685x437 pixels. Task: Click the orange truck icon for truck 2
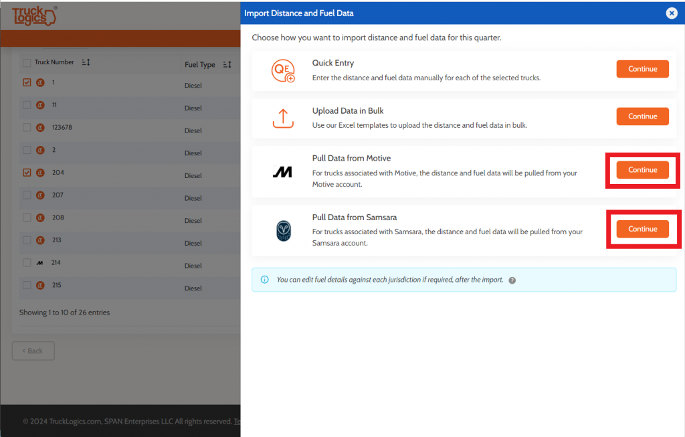[40, 150]
